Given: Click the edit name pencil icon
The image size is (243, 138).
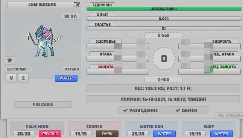Looking at the screenshot, I should coord(77,4).
